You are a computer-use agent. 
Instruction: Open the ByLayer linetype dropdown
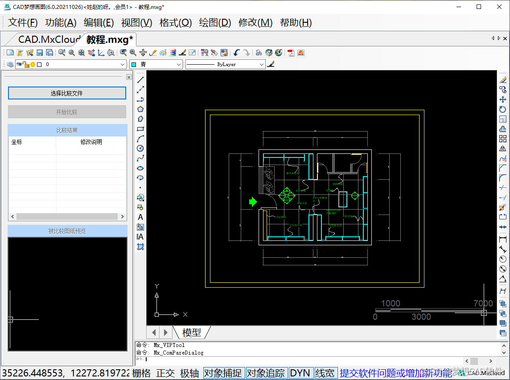click(226, 64)
